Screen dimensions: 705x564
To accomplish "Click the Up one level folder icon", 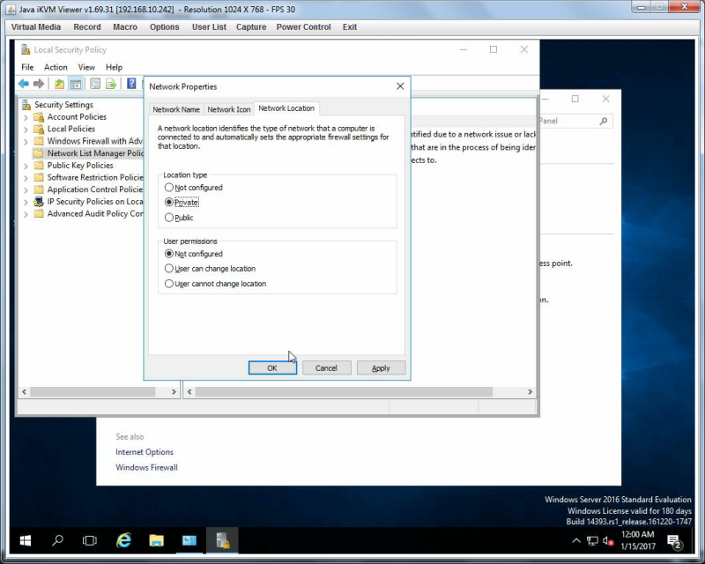I will coord(59,84).
